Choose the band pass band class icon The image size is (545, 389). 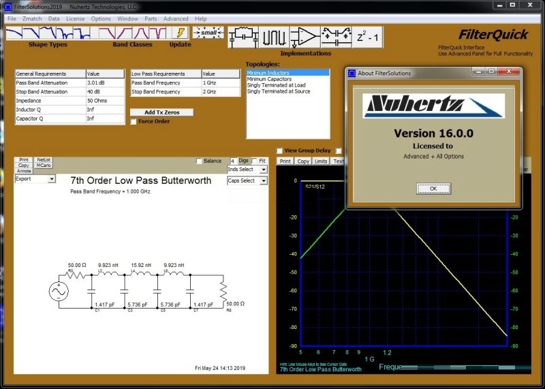tap(141, 33)
